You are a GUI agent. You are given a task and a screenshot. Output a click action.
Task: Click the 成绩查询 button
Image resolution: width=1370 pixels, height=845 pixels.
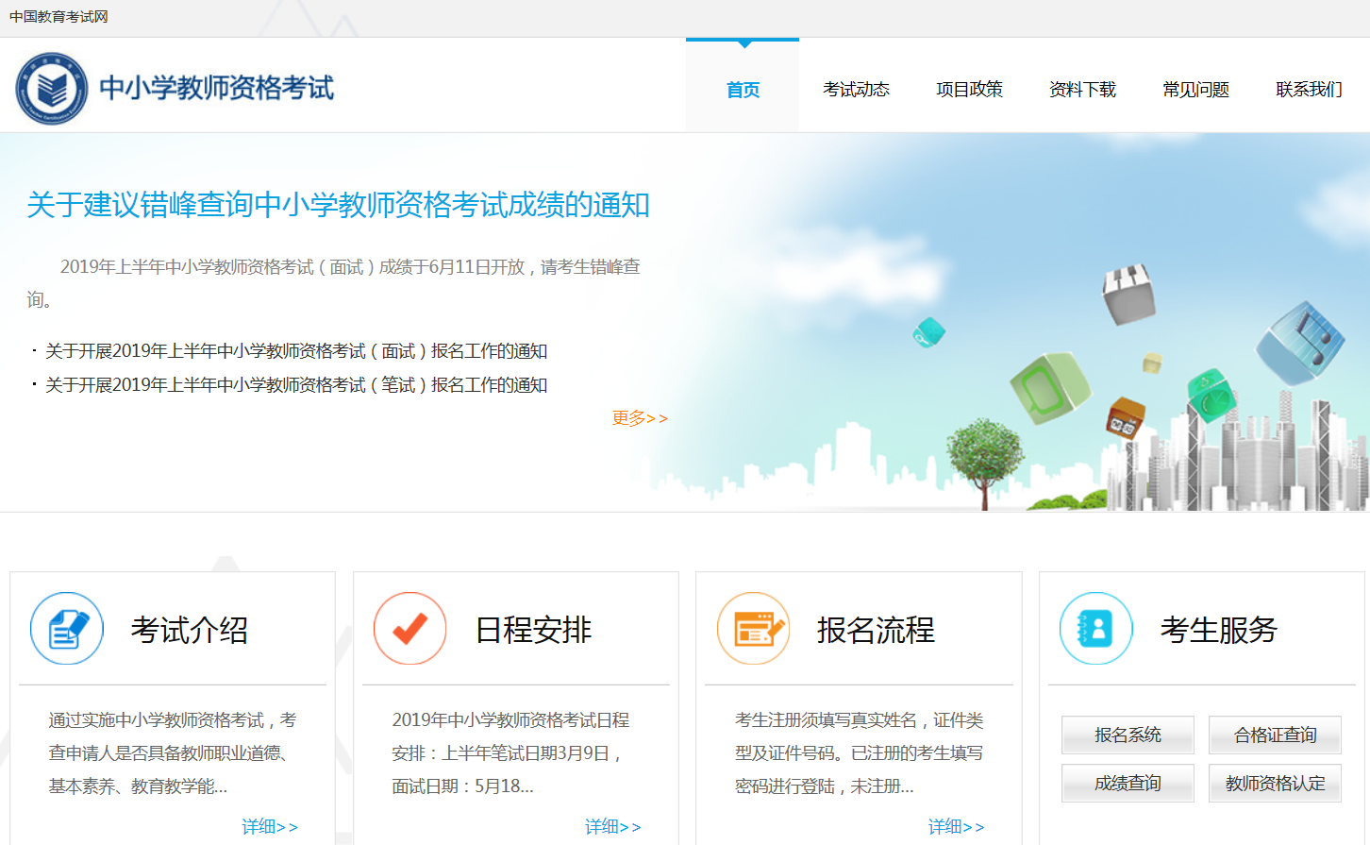click(x=1128, y=783)
